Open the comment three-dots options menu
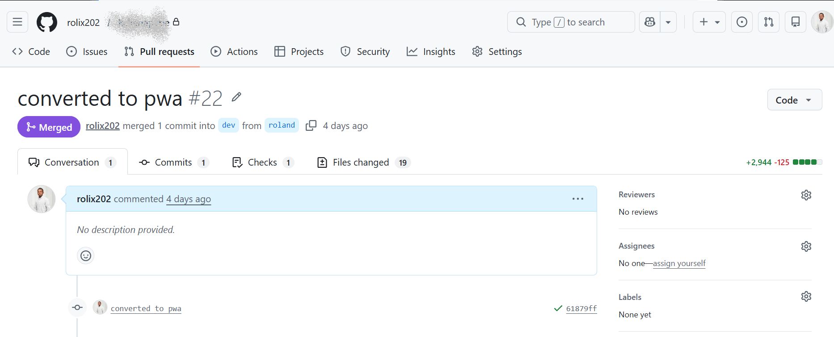This screenshot has width=834, height=337. click(x=578, y=199)
